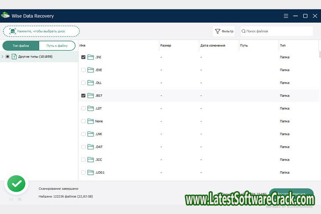Click the .EXE folder icon

click(91, 70)
